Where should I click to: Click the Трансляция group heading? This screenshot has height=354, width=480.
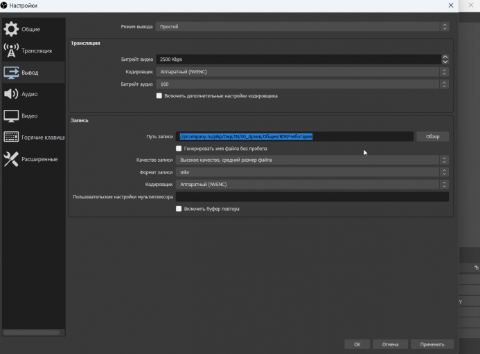(85, 43)
